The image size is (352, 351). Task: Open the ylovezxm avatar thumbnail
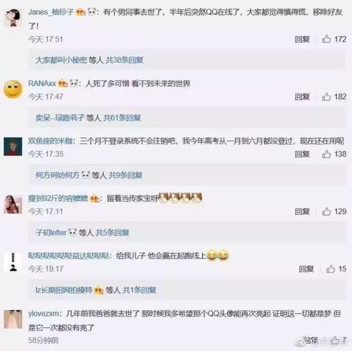(13, 319)
